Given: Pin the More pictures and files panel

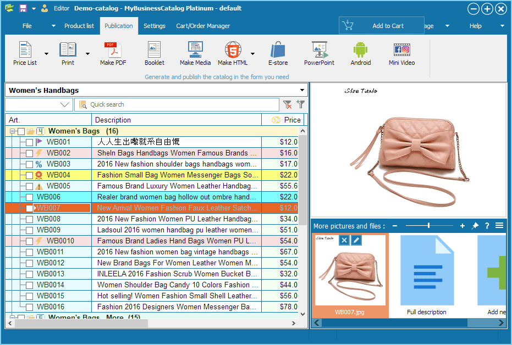Looking at the screenshot, I should (x=475, y=226).
